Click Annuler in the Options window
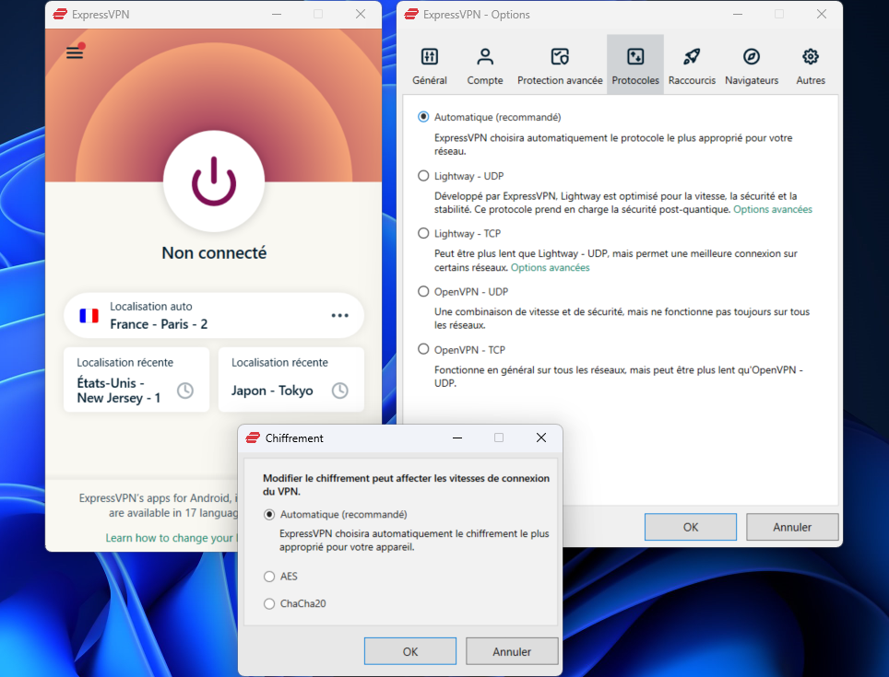This screenshot has width=889, height=677. click(x=792, y=527)
